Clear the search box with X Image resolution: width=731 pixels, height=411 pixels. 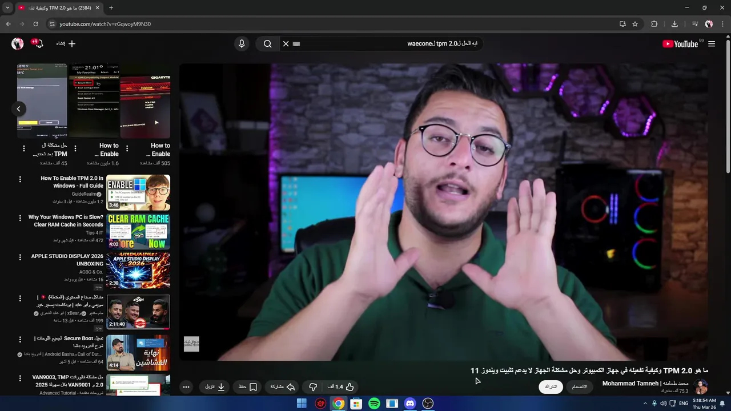tap(286, 43)
